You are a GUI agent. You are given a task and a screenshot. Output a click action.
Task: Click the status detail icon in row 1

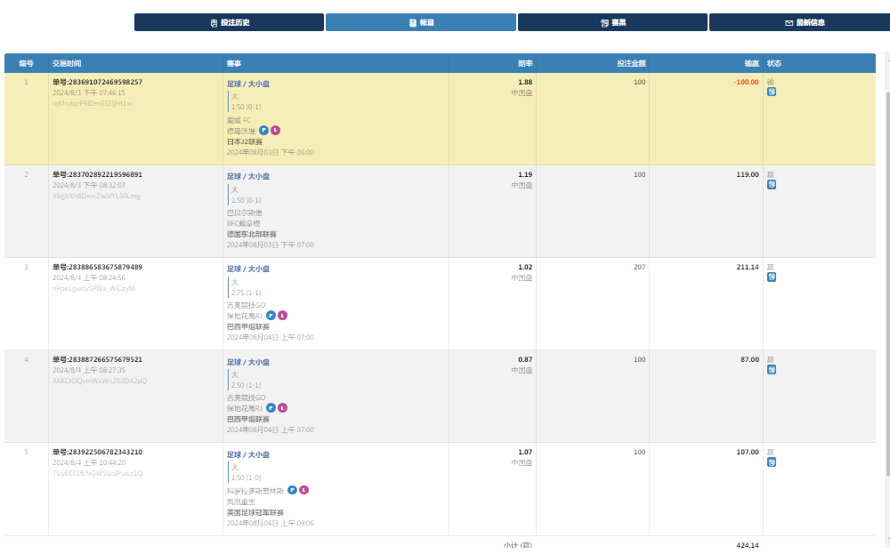point(772,92)
